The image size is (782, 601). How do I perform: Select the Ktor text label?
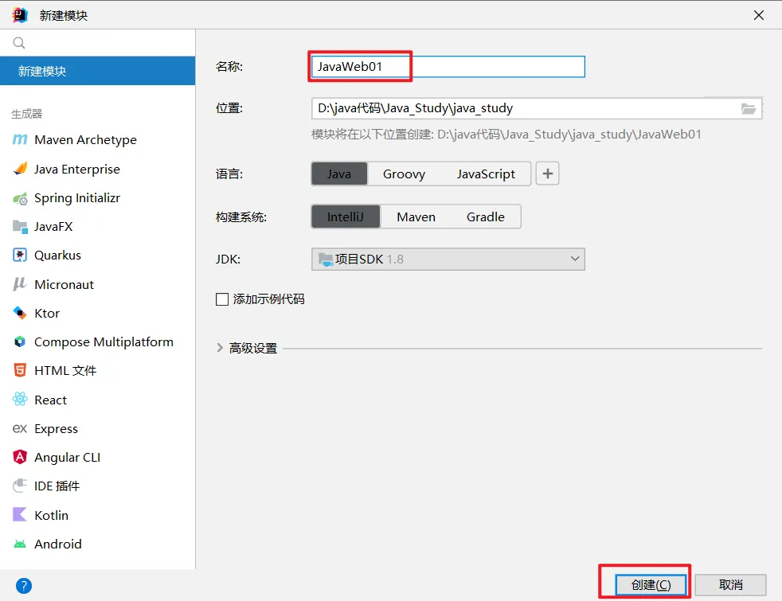click(x=47, y=313)
